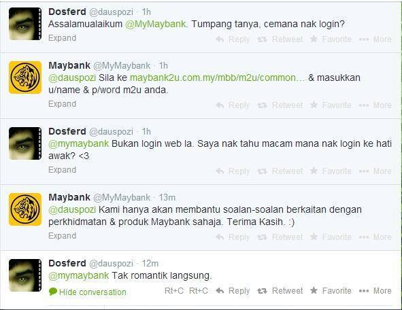Expand the first 'Assalamualaikum' tweet
This screenshot has height=310, width=402.
point(63,38)
